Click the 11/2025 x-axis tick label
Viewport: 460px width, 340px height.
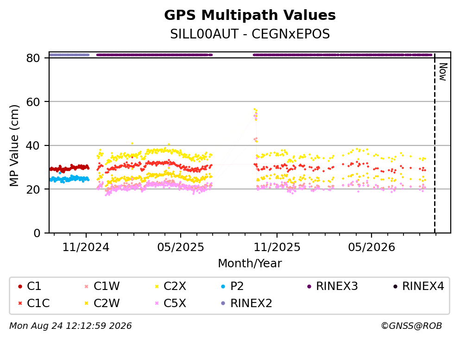pyautogui.click(x=277, y=247)
